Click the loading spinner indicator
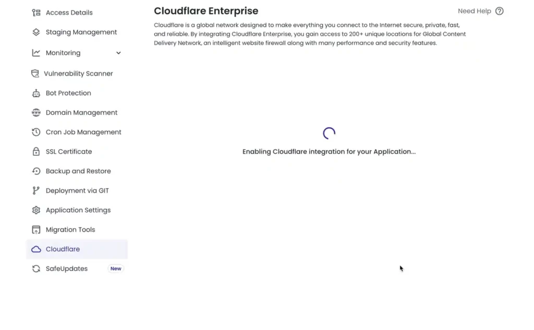The height and width of the screenshot is (330, 534). 329,133
